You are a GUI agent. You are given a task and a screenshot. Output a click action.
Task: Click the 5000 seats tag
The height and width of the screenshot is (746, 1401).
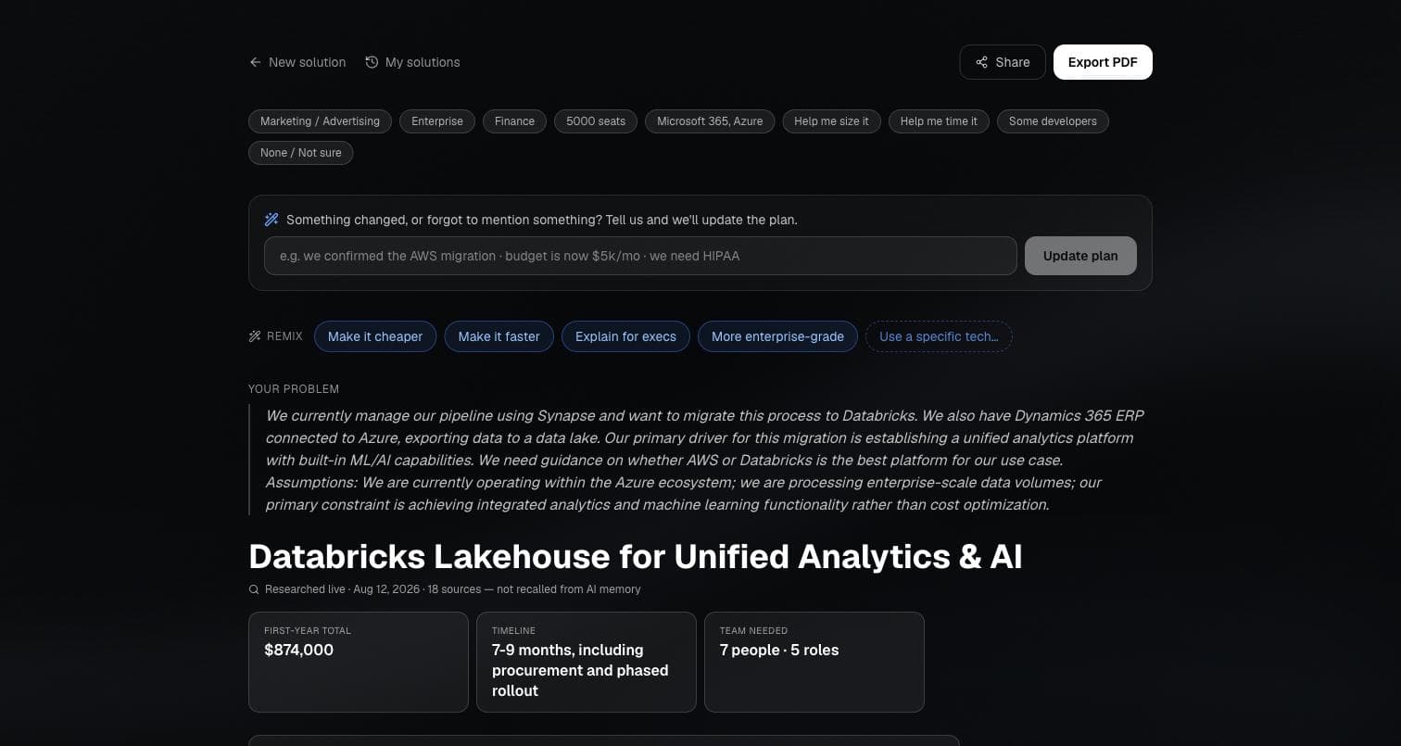596,121
